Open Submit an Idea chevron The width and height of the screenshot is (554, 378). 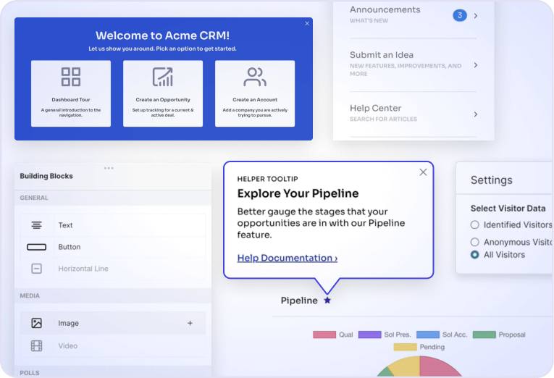(476, 65)
